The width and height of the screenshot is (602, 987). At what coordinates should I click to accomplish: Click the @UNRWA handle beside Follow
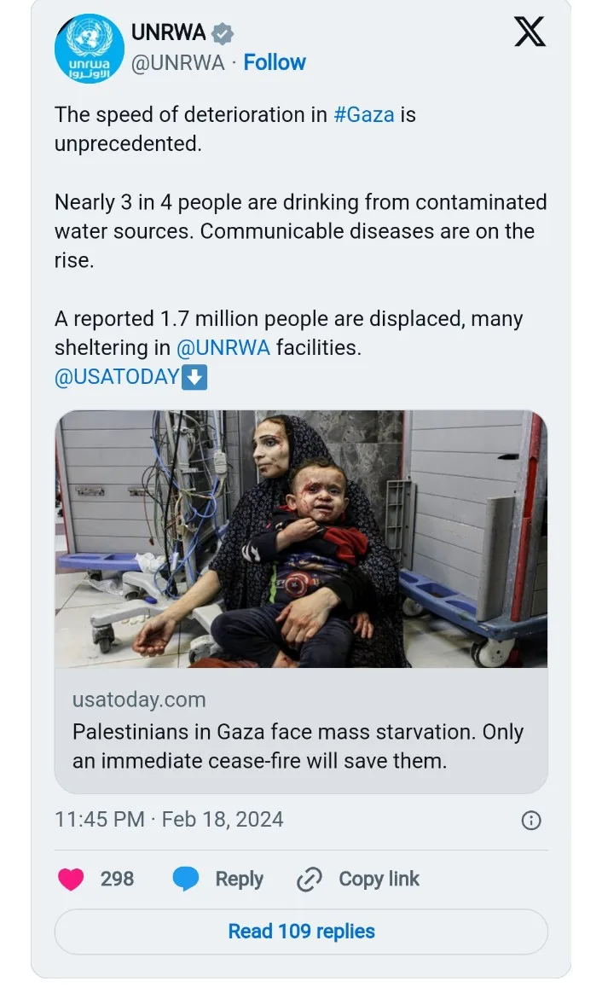(x=178, y=62)
